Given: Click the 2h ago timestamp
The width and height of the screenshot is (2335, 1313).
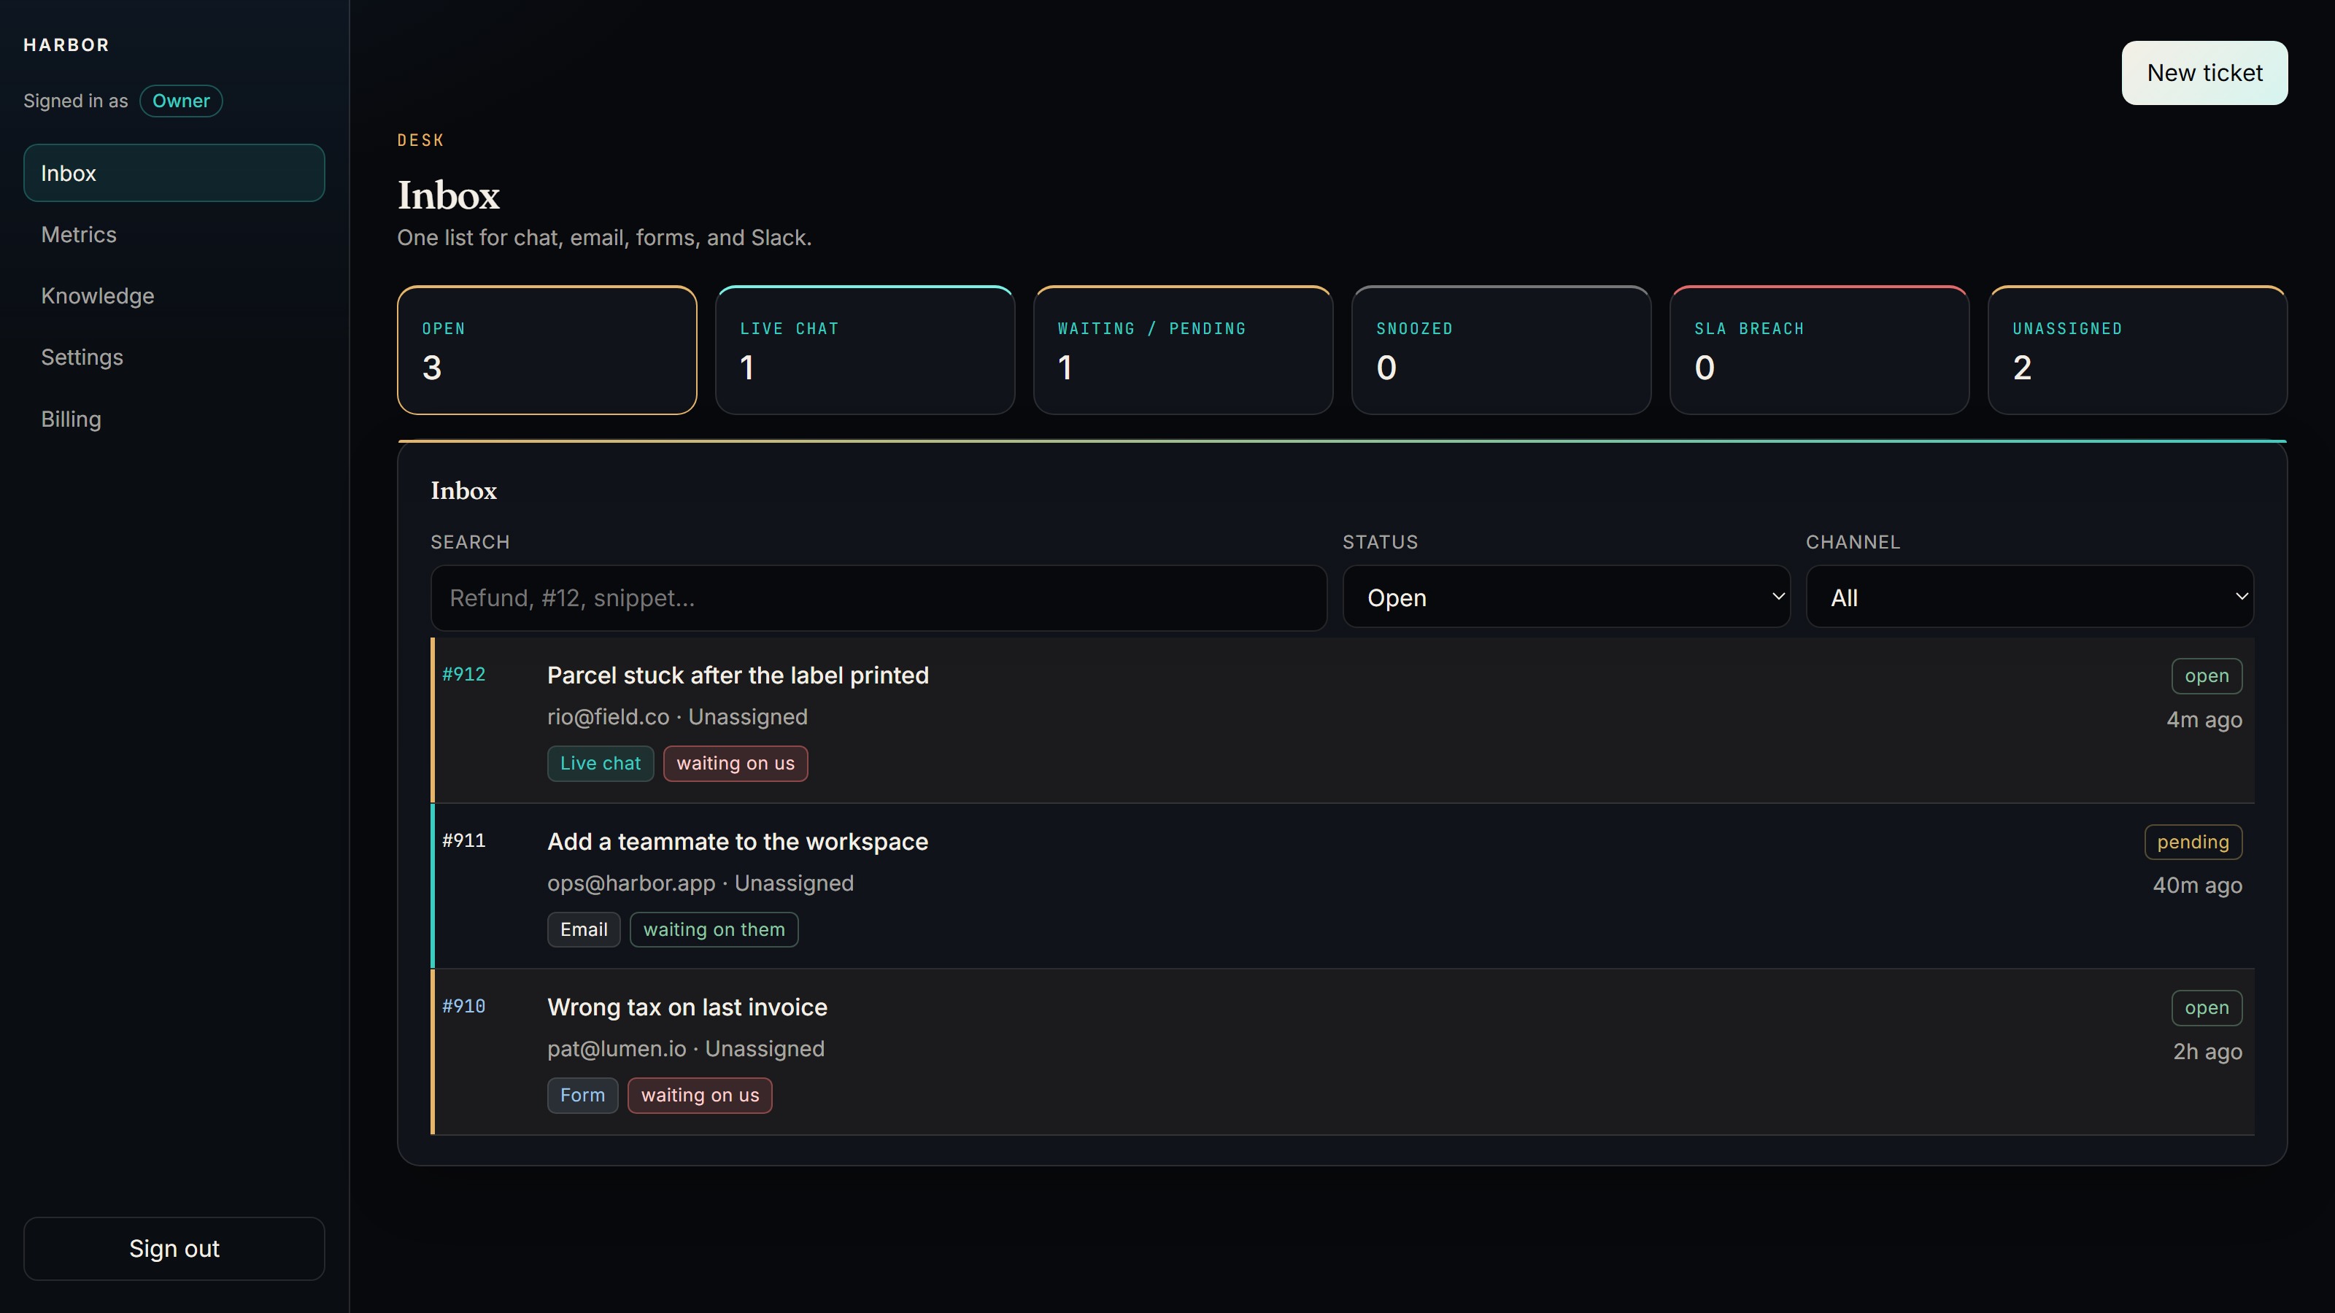Looking at the screenshot, I should point(2207,1051).
